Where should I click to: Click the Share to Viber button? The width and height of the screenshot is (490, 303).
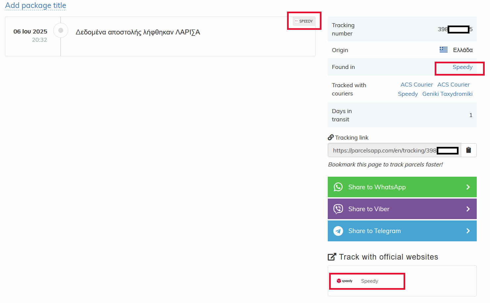(402, 209)
